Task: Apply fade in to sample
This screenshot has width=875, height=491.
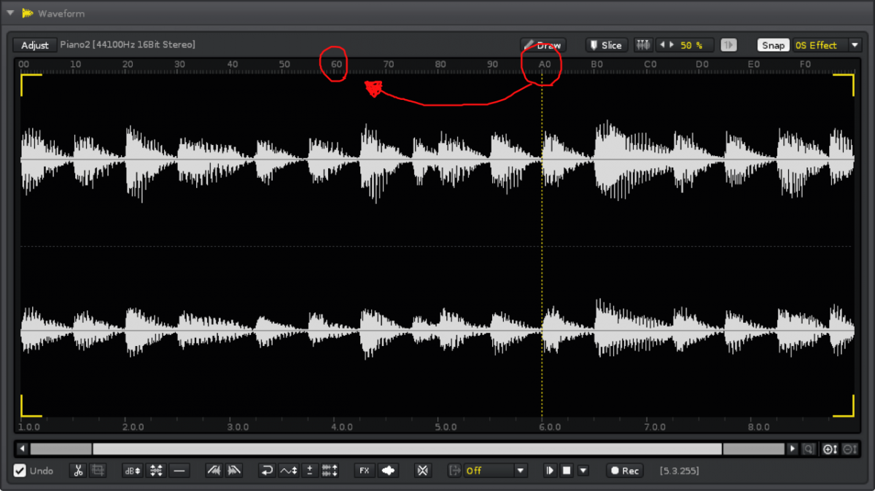Action: tap(214, 471)
